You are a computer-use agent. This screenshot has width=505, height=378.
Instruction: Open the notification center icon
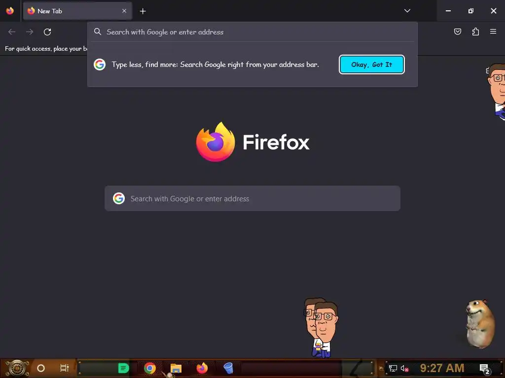[485, 369]
